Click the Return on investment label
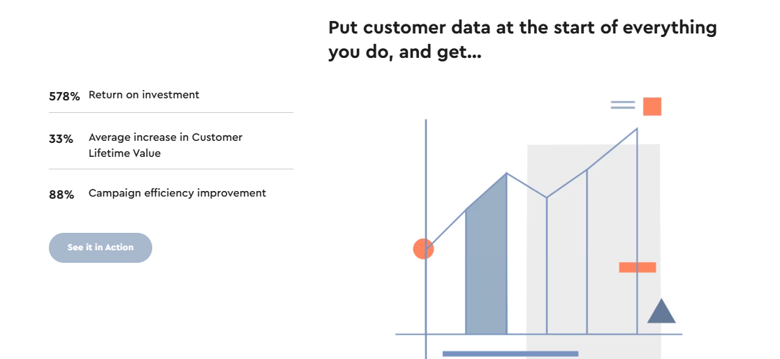This screenshot has height=359, width=780. click(x=144, y=95)
